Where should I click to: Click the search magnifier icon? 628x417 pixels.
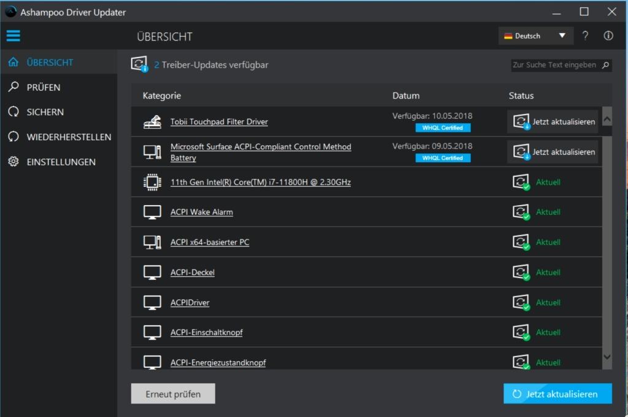(x=605, y=65)
